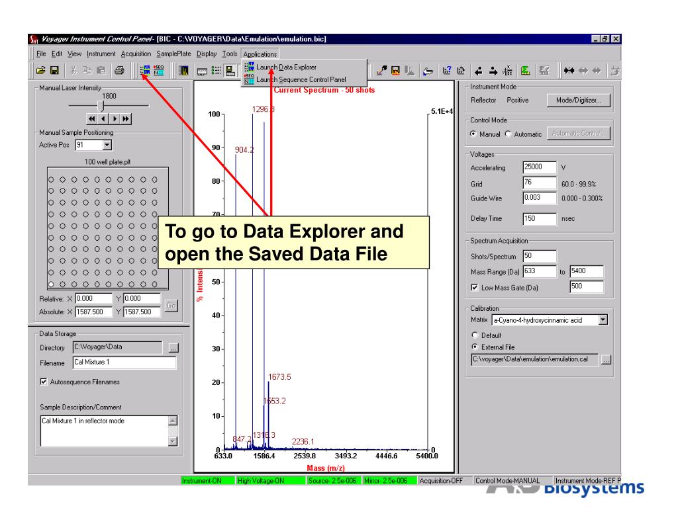Click the laser intensity fast-increase double arrow
The height and width of the screenshot is (508, 678).
pyautogui.click(x=126, y=119)
